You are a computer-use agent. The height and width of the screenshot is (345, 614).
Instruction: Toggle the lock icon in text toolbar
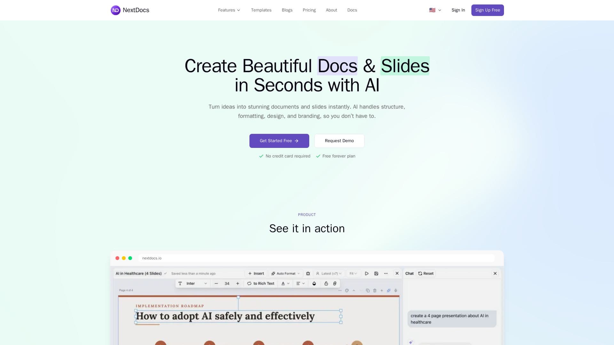pos(326,284)
